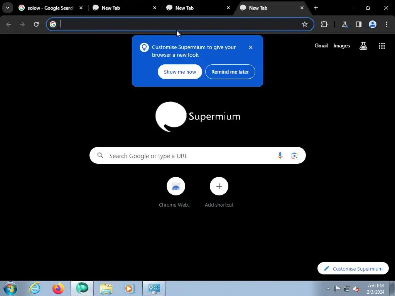Open the Extensions puzzle icon
395x296 pixels.
[x=324, y=24]
